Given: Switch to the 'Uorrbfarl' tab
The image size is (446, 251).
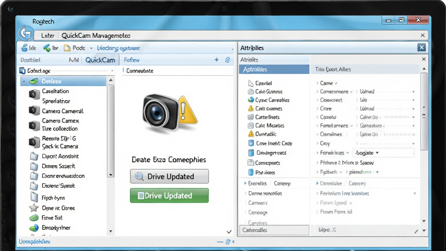Looking at the screenshot, I should pyautogui.click(x=31, y=60).
